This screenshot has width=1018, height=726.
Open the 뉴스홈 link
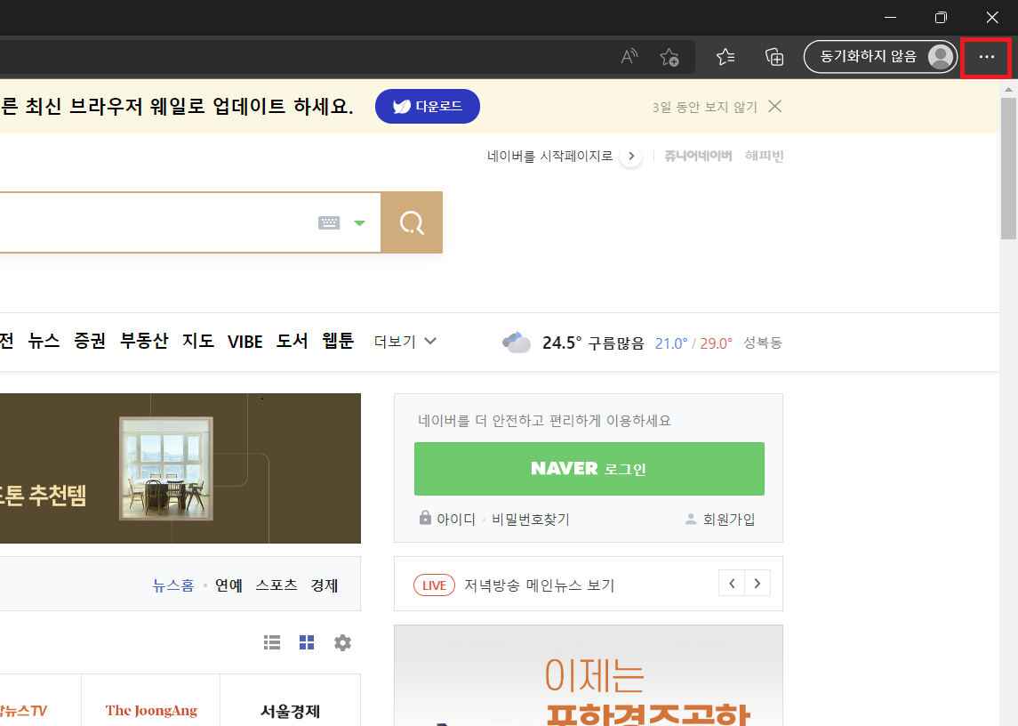point(173,585)
